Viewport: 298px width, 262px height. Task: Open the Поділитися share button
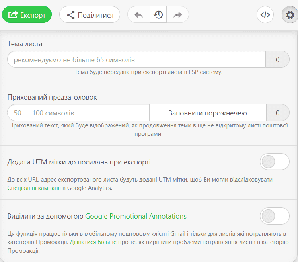click(90, 15)
